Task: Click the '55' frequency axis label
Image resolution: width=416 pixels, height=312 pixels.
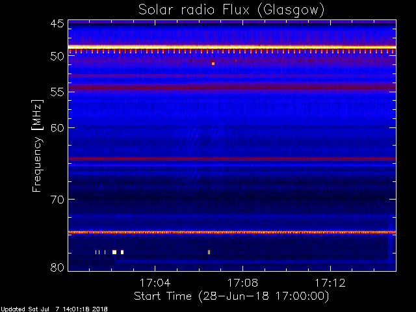Action: tap(57, 92)
